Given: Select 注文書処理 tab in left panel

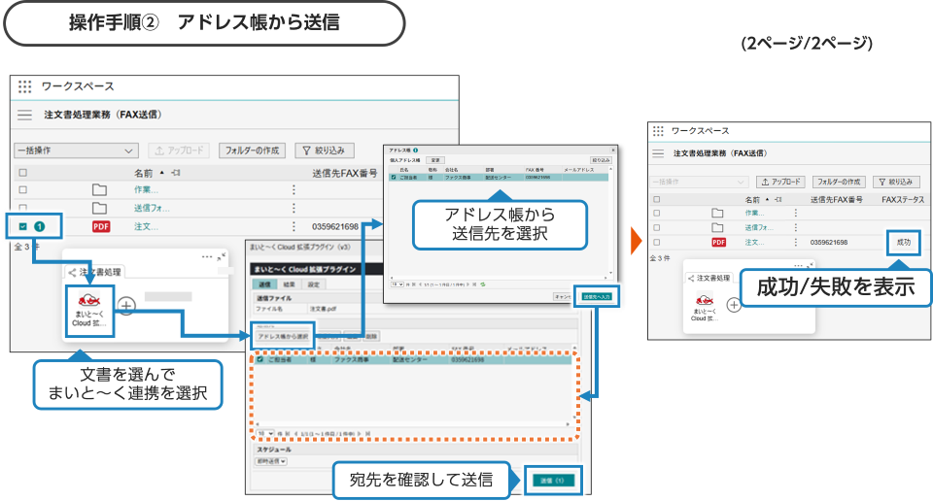Looking at the screenshot, I should pos(95,272).
